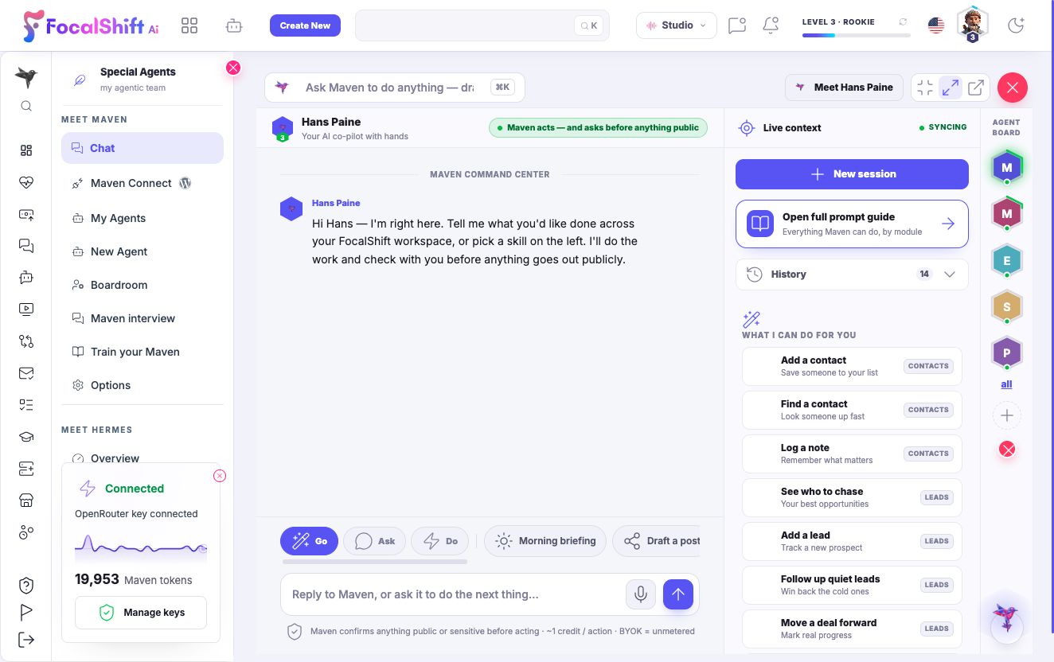
Task: Click the hummingbird icon in left rail
Action: coord(26,76)
